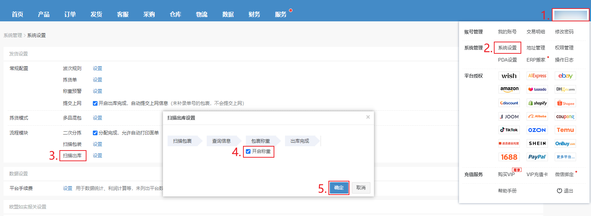Select the TikTok platform logo
This screenshot has height=216, width=591.
pyautogui.click(x=509, y=130)
